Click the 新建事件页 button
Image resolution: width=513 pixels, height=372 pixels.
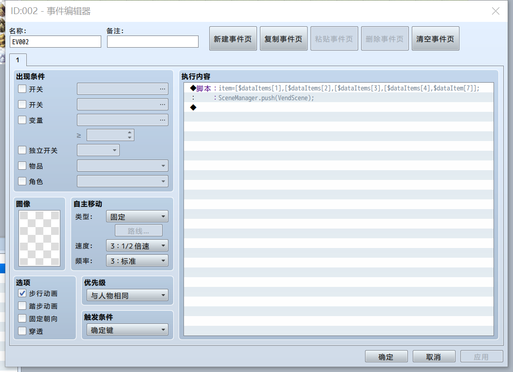click(x=233, y=38)
